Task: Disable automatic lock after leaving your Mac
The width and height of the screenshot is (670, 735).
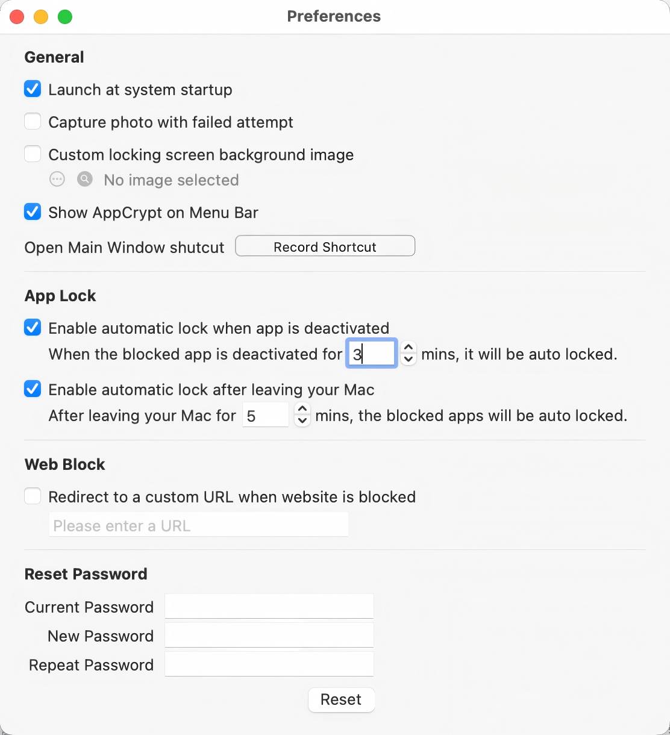Action: point(32,389)
